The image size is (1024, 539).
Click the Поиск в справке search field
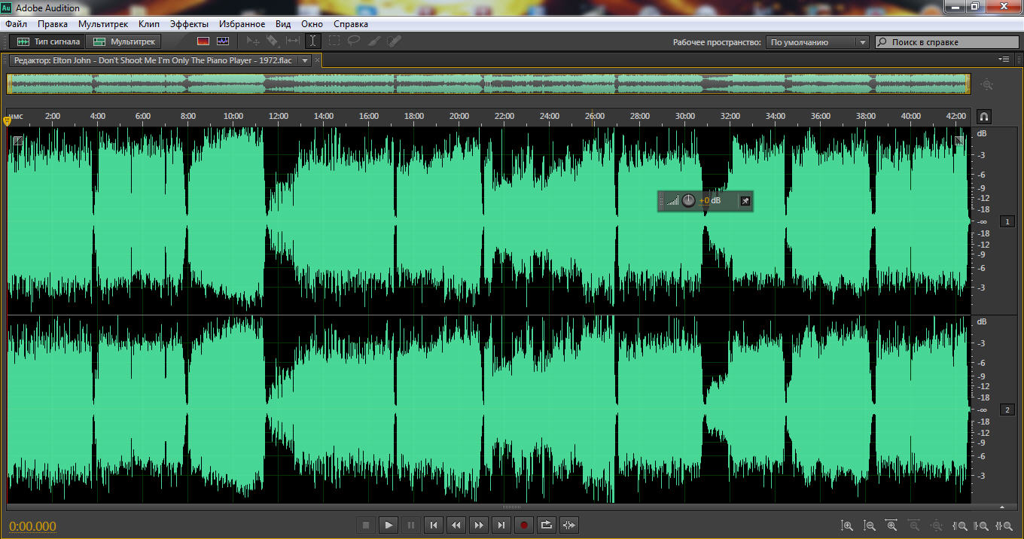click(x=947, y=42)
